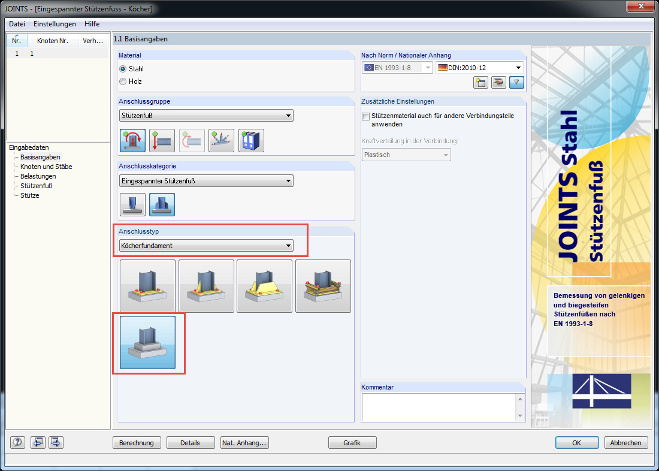Click the Details button
Image resolution: width=659 pixels, height=471 pixels.
coord(191,442)
